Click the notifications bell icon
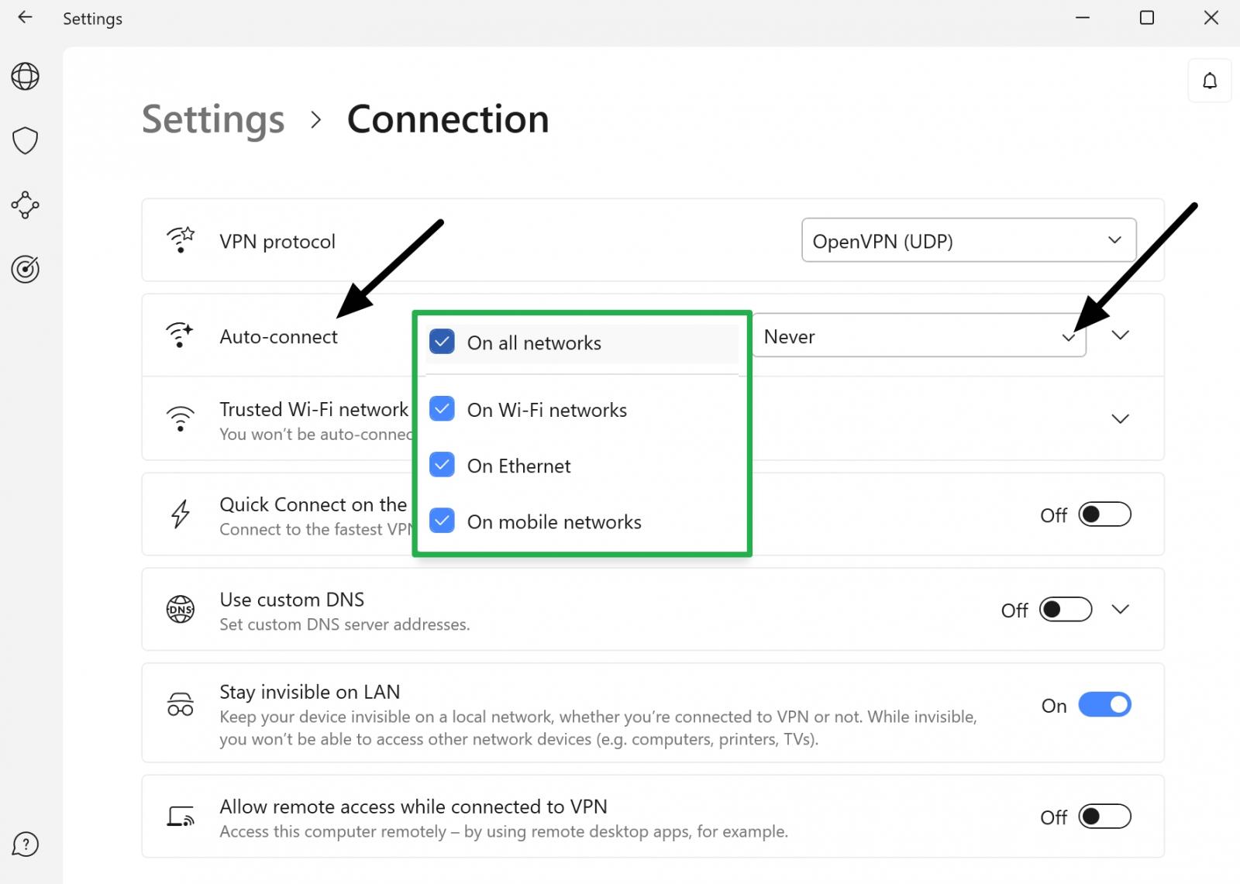The height and width of the screenshot is (884, 1240). 1209,80
